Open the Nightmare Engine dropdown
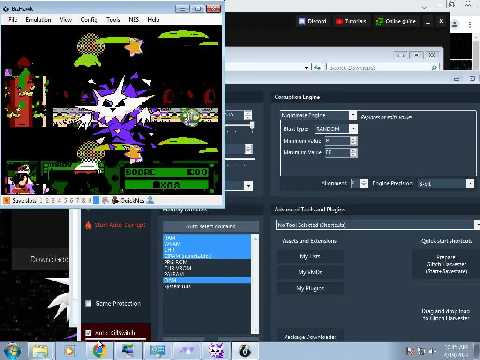480x360 pixels. point(353,115)
